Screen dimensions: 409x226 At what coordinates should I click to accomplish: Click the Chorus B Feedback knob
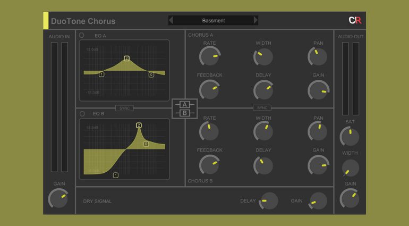click(209, 165)
